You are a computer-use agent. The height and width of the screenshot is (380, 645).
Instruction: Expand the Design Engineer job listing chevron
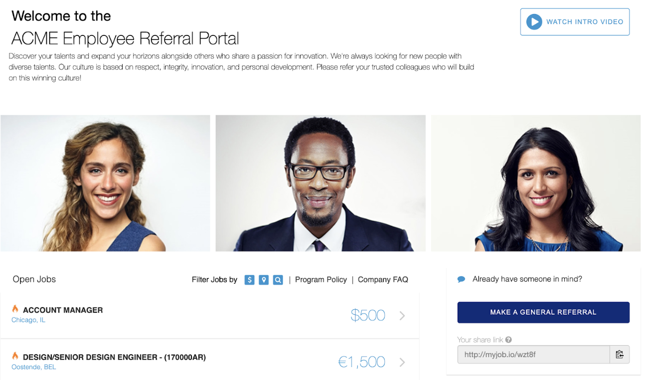[x=402, y=362]
